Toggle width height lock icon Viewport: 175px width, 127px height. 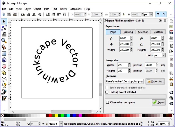click(x=124, y=15)
